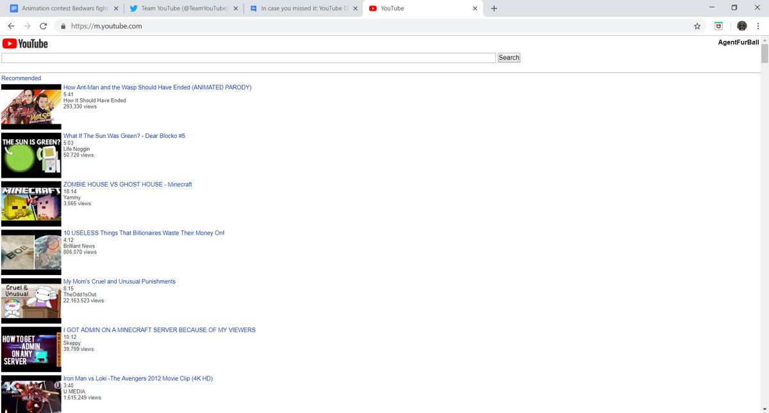Click the 22,163,523 views text
769x413 pixels.
click(84, 301)
